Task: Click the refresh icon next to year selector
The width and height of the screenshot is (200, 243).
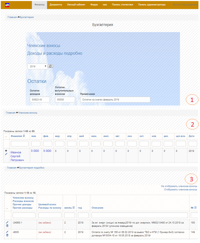Action: tap(50, 66)
